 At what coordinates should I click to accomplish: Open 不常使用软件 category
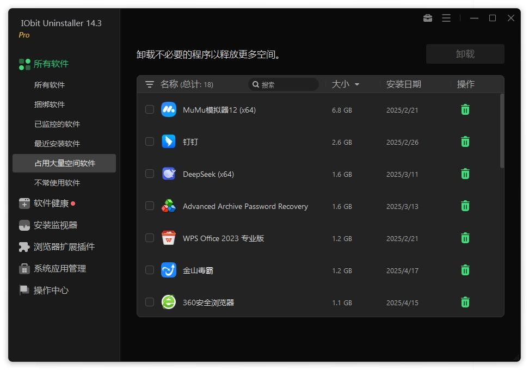pos(57,183)
